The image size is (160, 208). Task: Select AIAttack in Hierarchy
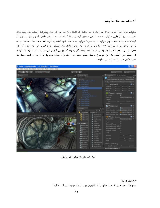click(x=85, y=90)
